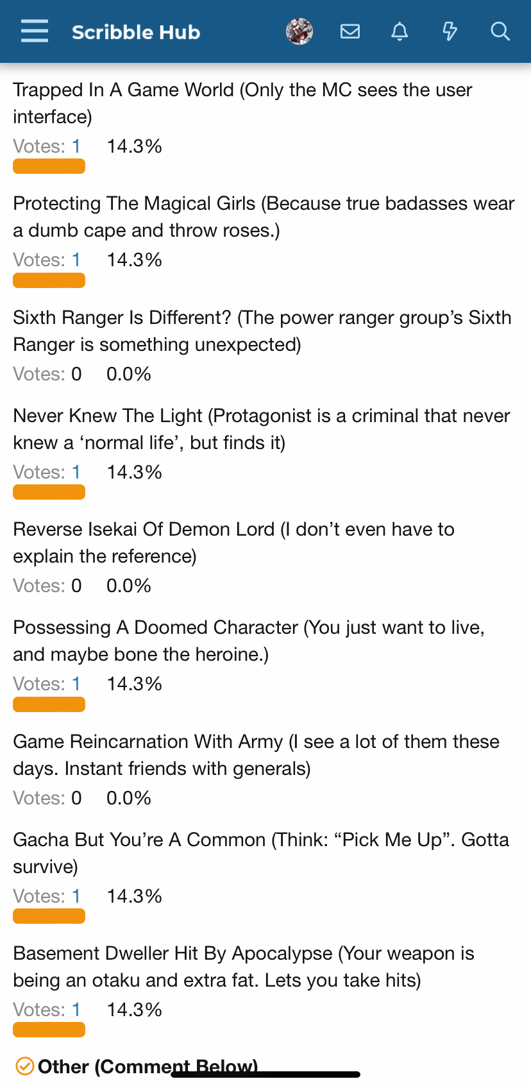Open the lightning bolt activity icon
Viewport: 531px width, 1088px height.
pyautogui.click(x=450, y=31)
